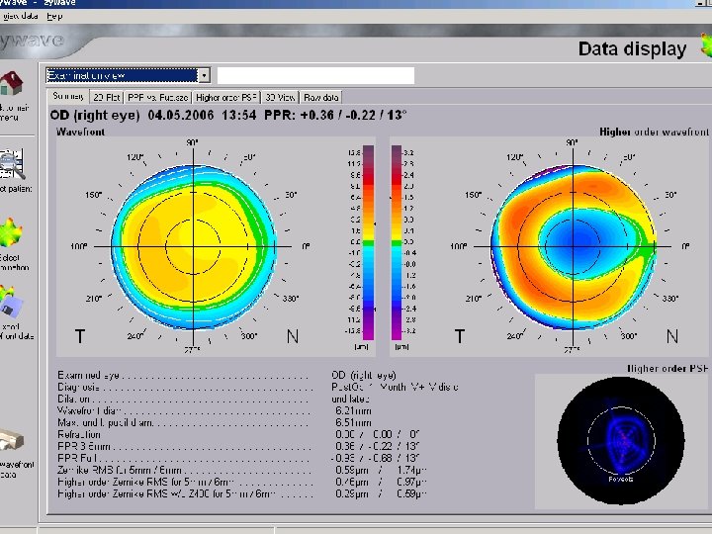Open the Examination view dropdown arrow
712x534 pixels.
click(204, 75)
